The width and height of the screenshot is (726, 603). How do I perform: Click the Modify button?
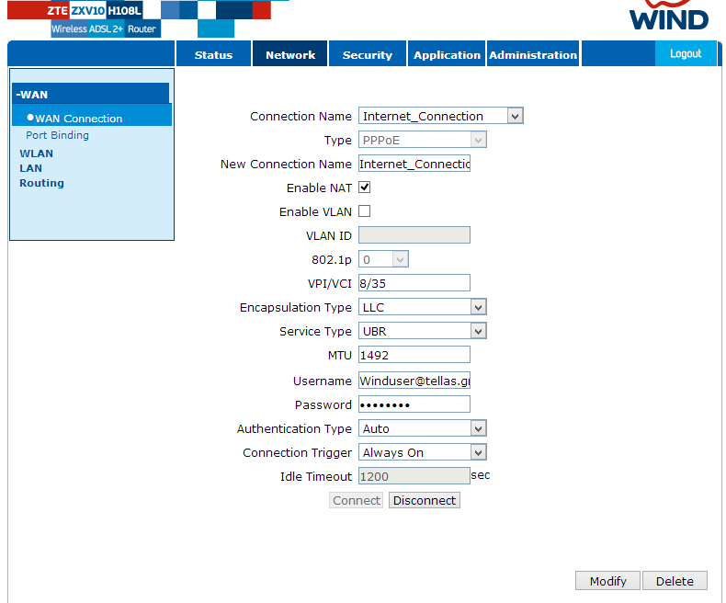click(x=607, y=581)
